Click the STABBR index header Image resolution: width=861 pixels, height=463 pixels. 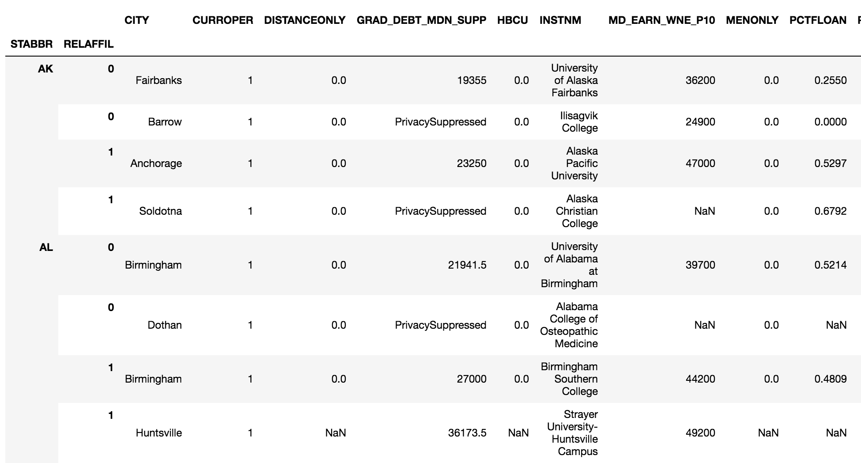pos(31,44)
